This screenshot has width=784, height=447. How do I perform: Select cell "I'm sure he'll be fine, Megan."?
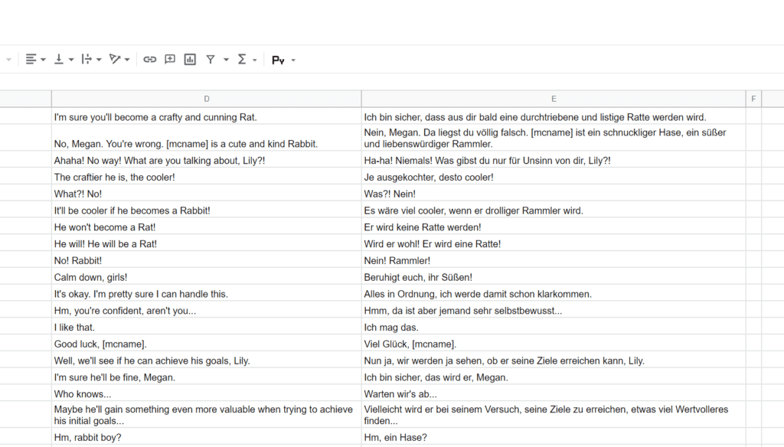207,377
